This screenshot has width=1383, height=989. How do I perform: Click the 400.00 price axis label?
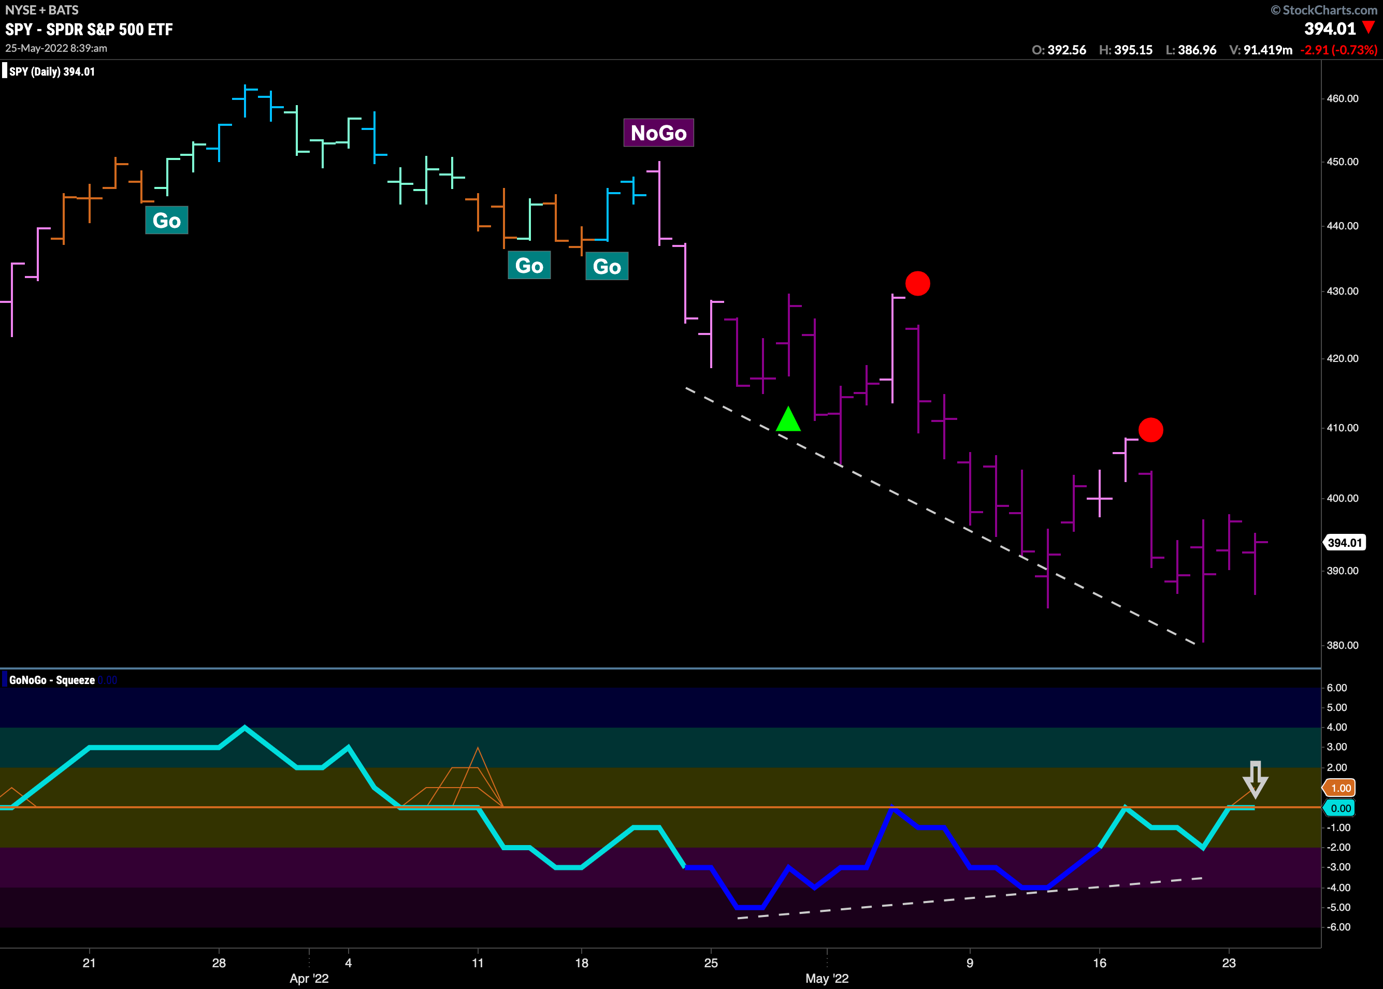(x=1343, y=498)
